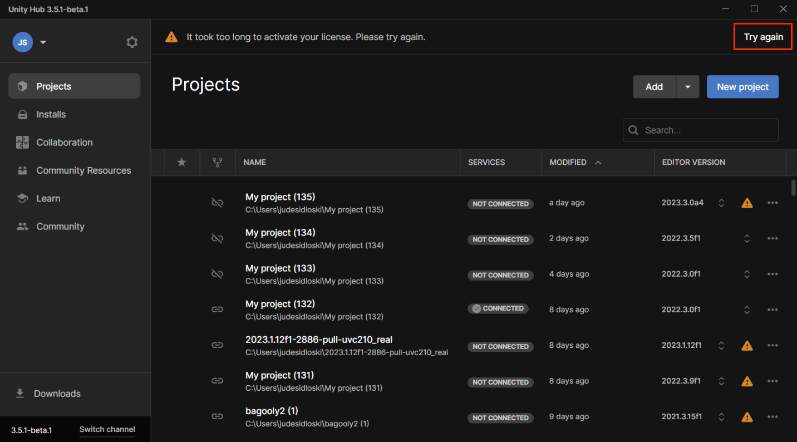Click the source control branch column icon
This screenshot has width=797, height=442.
(218, 163)
